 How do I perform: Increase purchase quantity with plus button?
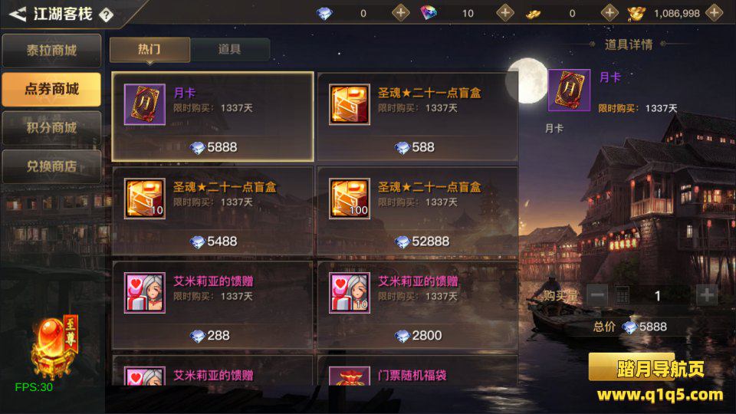pos(707,295)
